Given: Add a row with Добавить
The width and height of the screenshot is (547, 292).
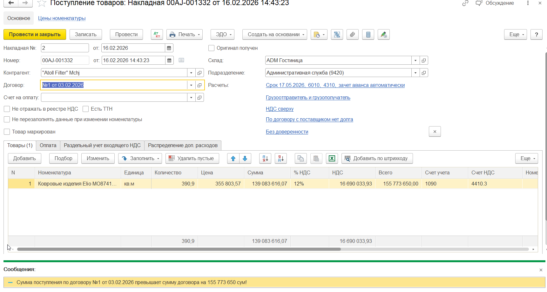Looking at the screenshot, I should 24,159.
